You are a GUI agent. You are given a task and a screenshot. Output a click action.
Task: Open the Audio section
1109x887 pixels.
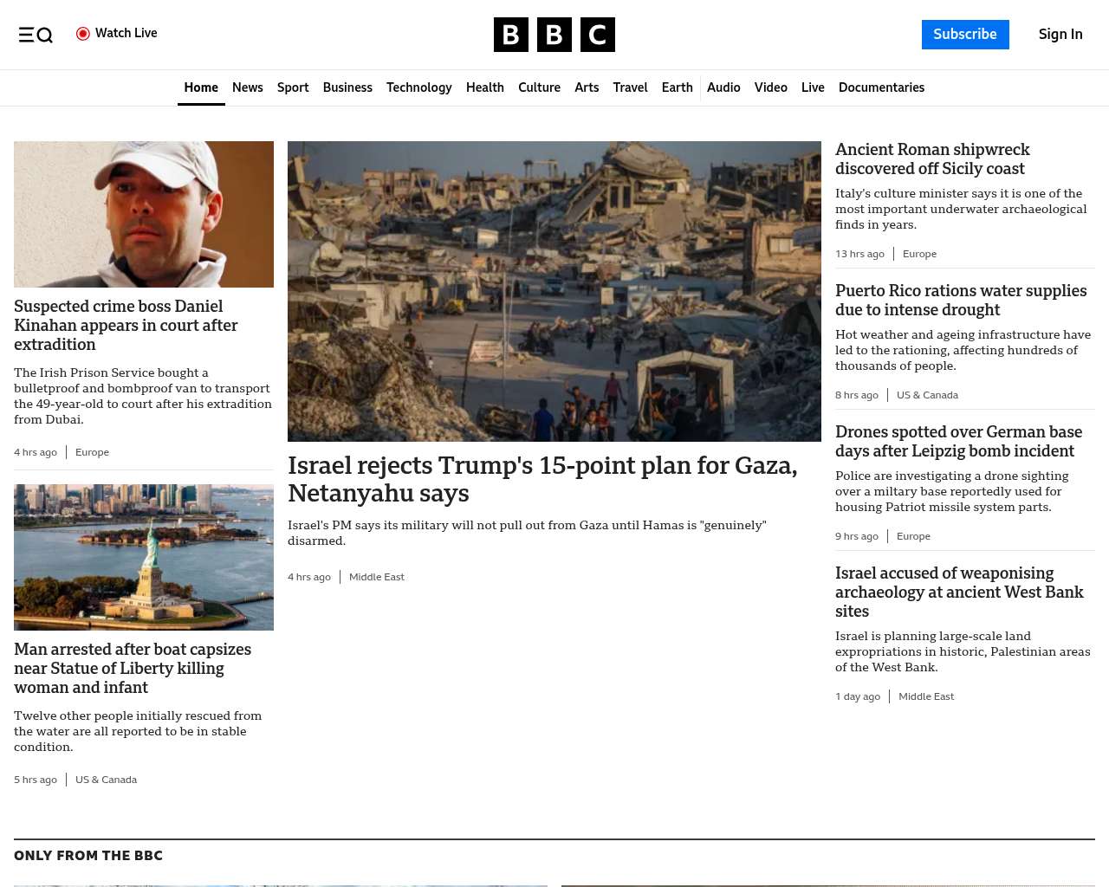point(723,87)
